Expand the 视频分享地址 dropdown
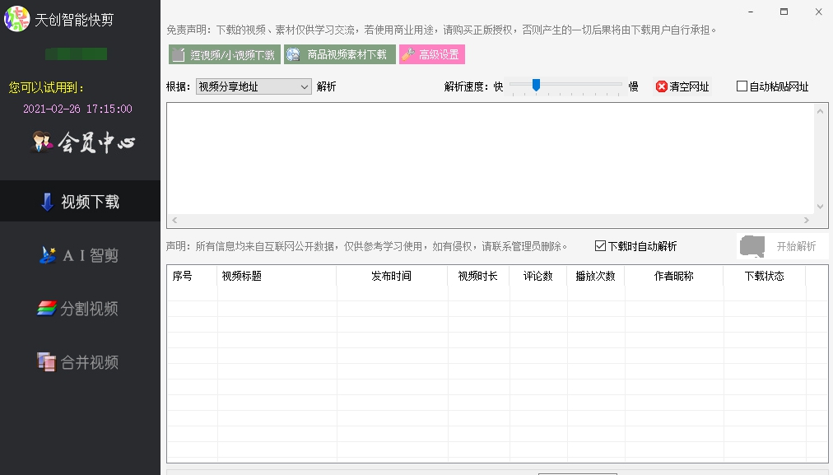833x475 pixels. pos(304,86)
